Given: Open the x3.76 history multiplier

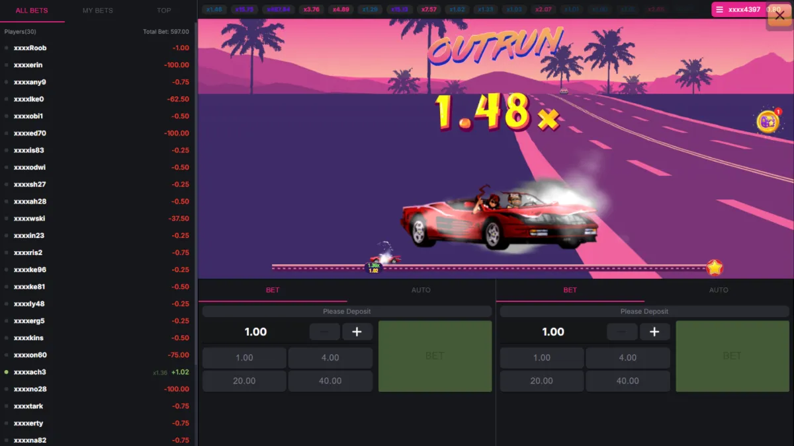Looking at the screenshot, I should [x=312, y=10].
